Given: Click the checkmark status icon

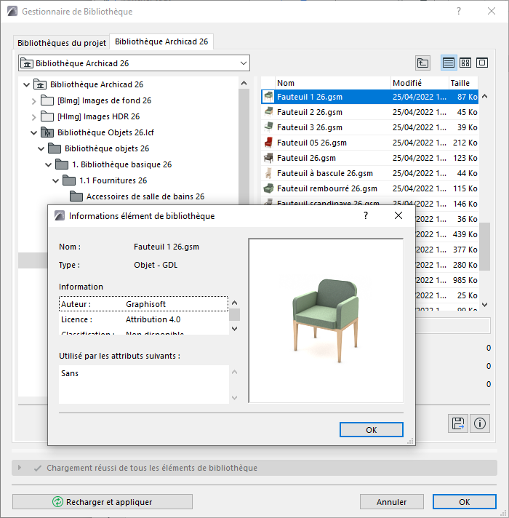Looking at the screenshot, I should (x=38, y=468).
